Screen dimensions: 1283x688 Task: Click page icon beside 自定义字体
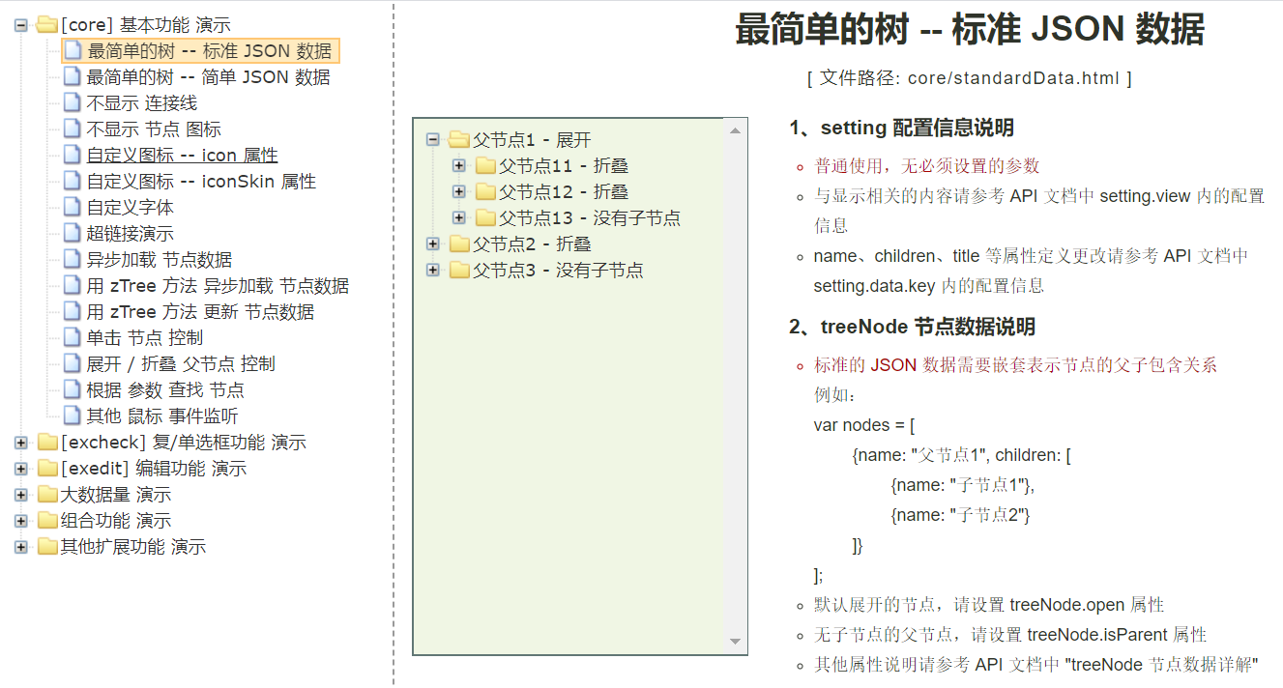(73, 208)
